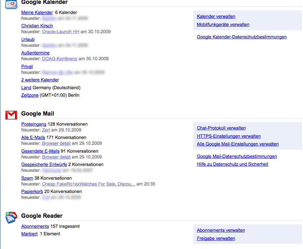
Task: Click the '6 Kalender' text
Action: coord(66,12)
